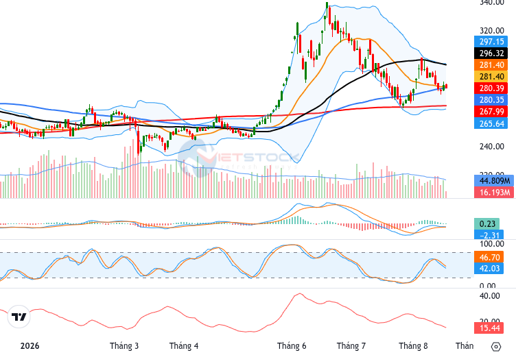
Task: Click the red 267.99 moving average label
Action: [491, 112]
